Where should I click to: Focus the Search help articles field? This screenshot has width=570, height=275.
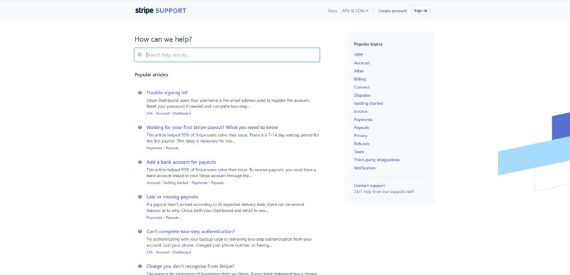pos(227,55)
